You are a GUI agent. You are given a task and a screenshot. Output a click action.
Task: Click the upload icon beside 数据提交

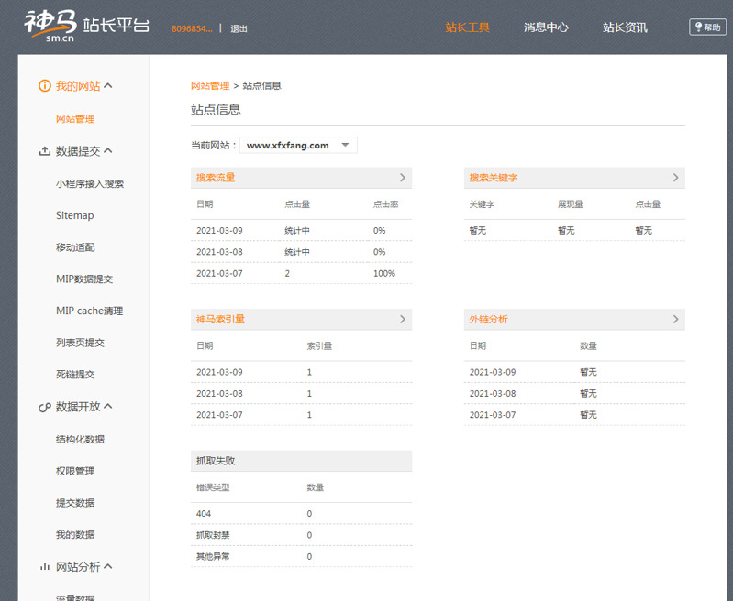coord(44,151)
